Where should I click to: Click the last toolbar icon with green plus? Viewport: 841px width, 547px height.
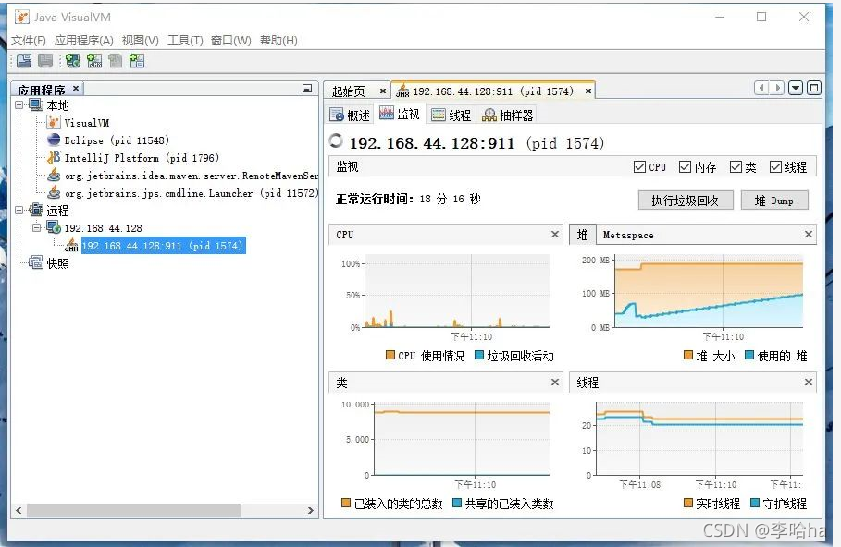tap(137, 61)
